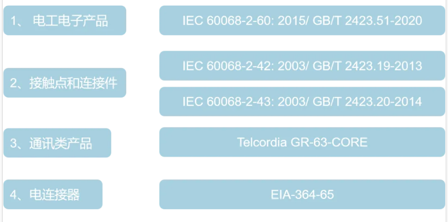Select the GR-63-CORE code text

329,142
